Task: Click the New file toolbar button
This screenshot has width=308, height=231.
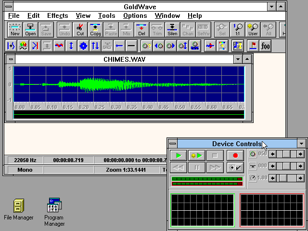Action: 15,29
